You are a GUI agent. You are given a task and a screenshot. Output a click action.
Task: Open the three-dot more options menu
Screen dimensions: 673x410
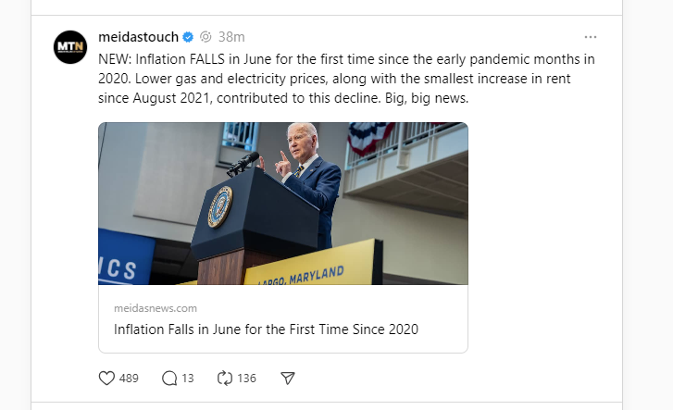[591, 37]
